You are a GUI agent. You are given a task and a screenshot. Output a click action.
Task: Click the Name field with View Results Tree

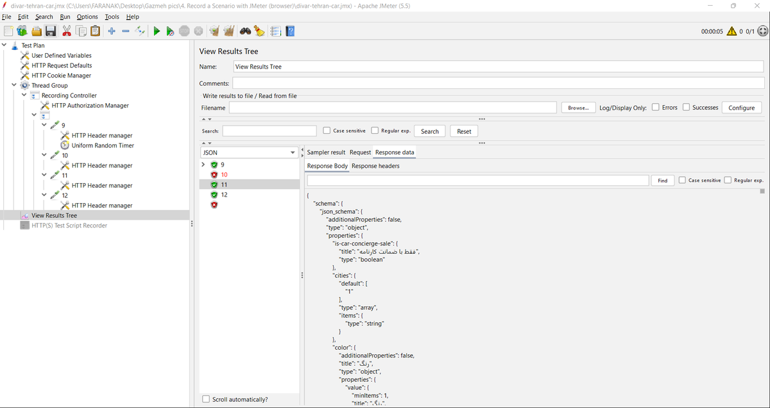coord(498,67)
